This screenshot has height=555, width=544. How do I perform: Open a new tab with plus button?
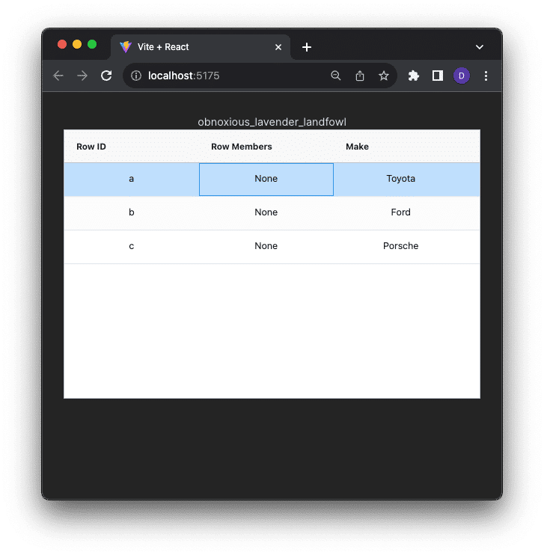[307, 47]
